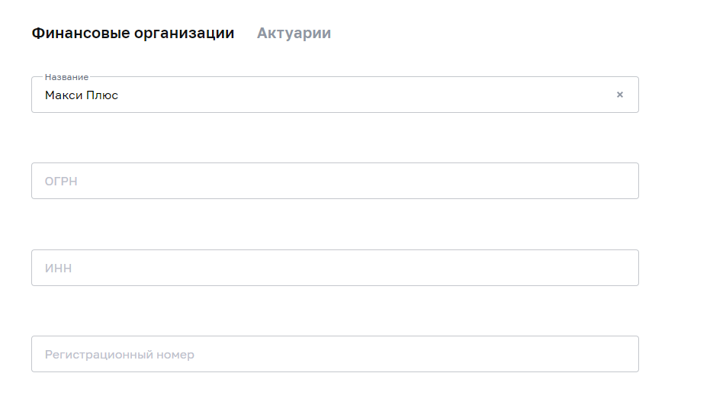726x402 pixels.
Task: Click the ИНН input field
Action: 335,269
